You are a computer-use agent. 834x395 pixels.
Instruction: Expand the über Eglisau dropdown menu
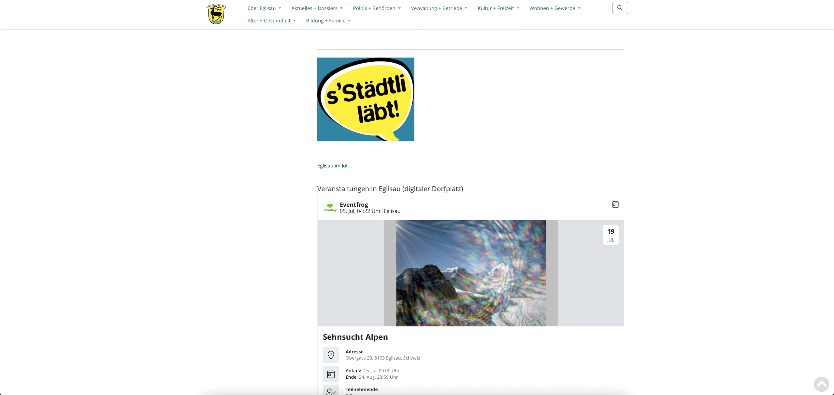click(264, 8)
